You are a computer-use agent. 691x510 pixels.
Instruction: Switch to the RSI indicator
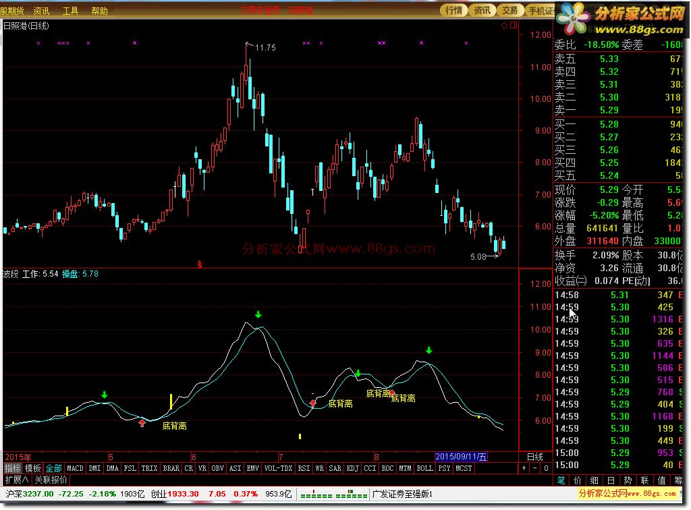point(304,468)
